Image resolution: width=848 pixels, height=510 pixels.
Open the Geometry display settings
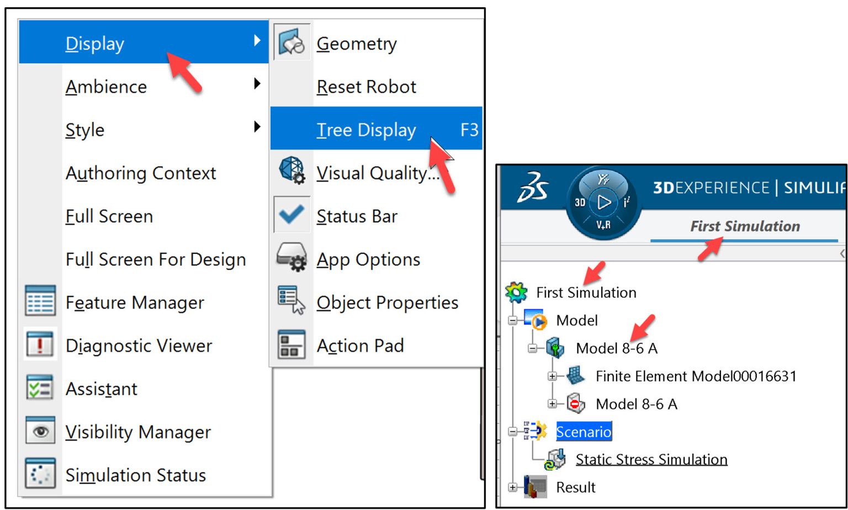[x=357, y=43]
